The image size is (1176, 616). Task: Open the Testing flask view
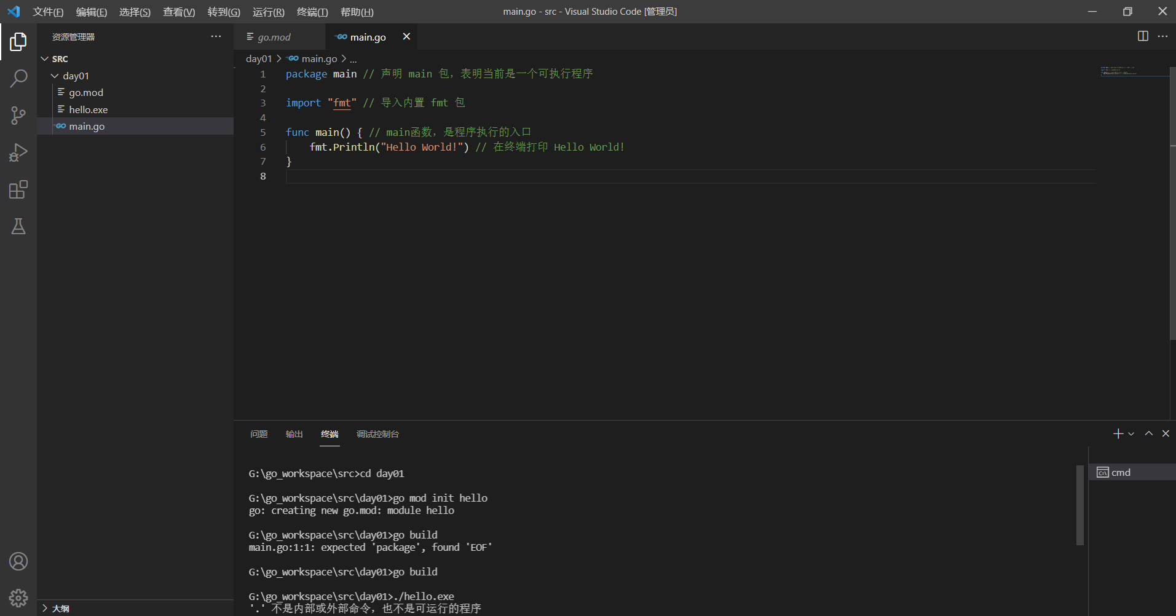18,226
